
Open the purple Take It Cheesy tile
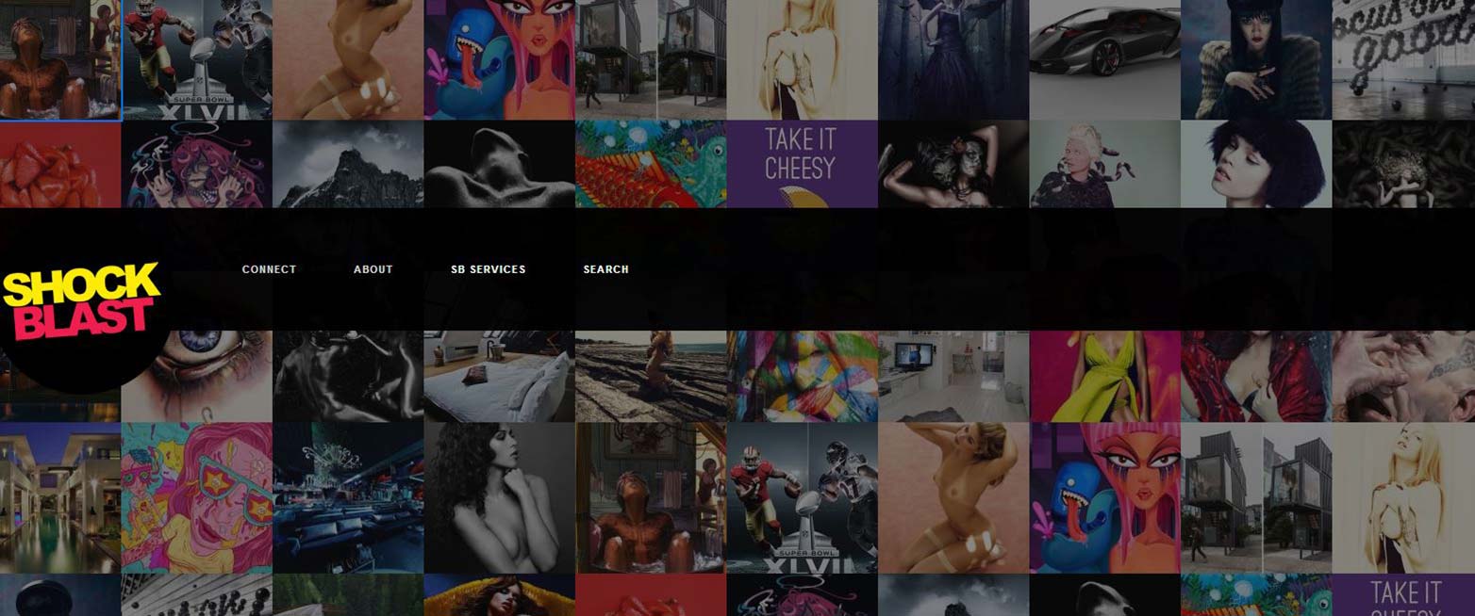point(802,164)
